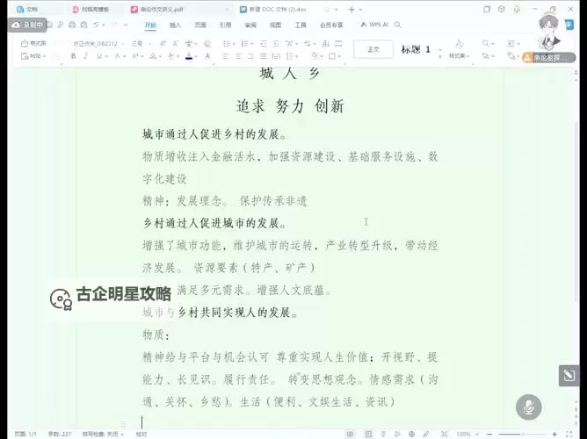The image size is (587, 439).
Task: Open the 审阅 ribbon tab
Action: point(250,25)
